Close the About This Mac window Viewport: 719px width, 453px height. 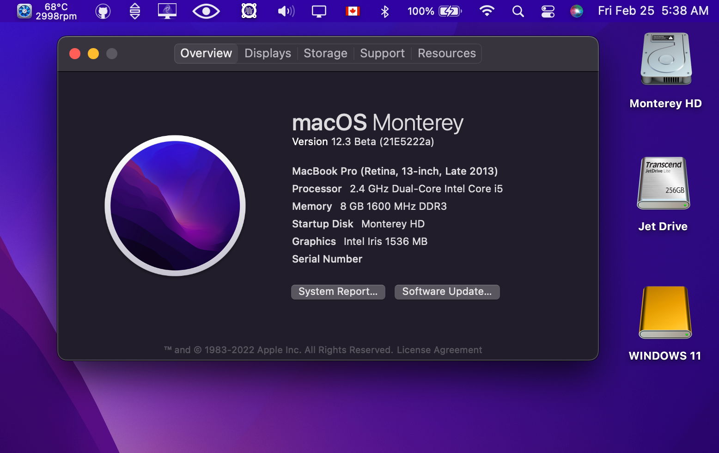click(x=75, y=54)
